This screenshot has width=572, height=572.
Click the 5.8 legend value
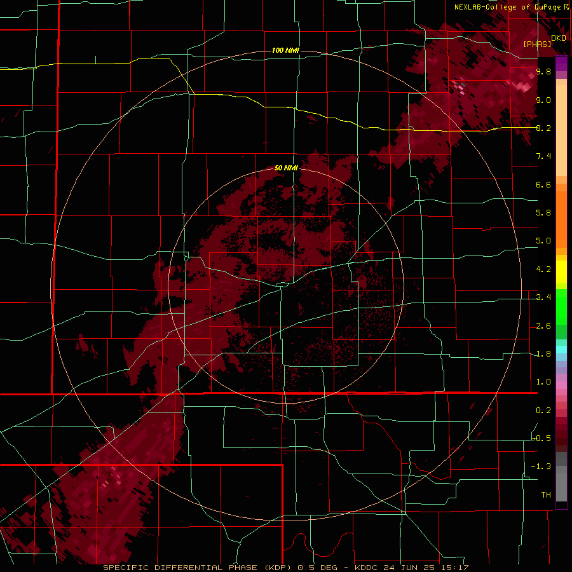[x=543, y=213]
